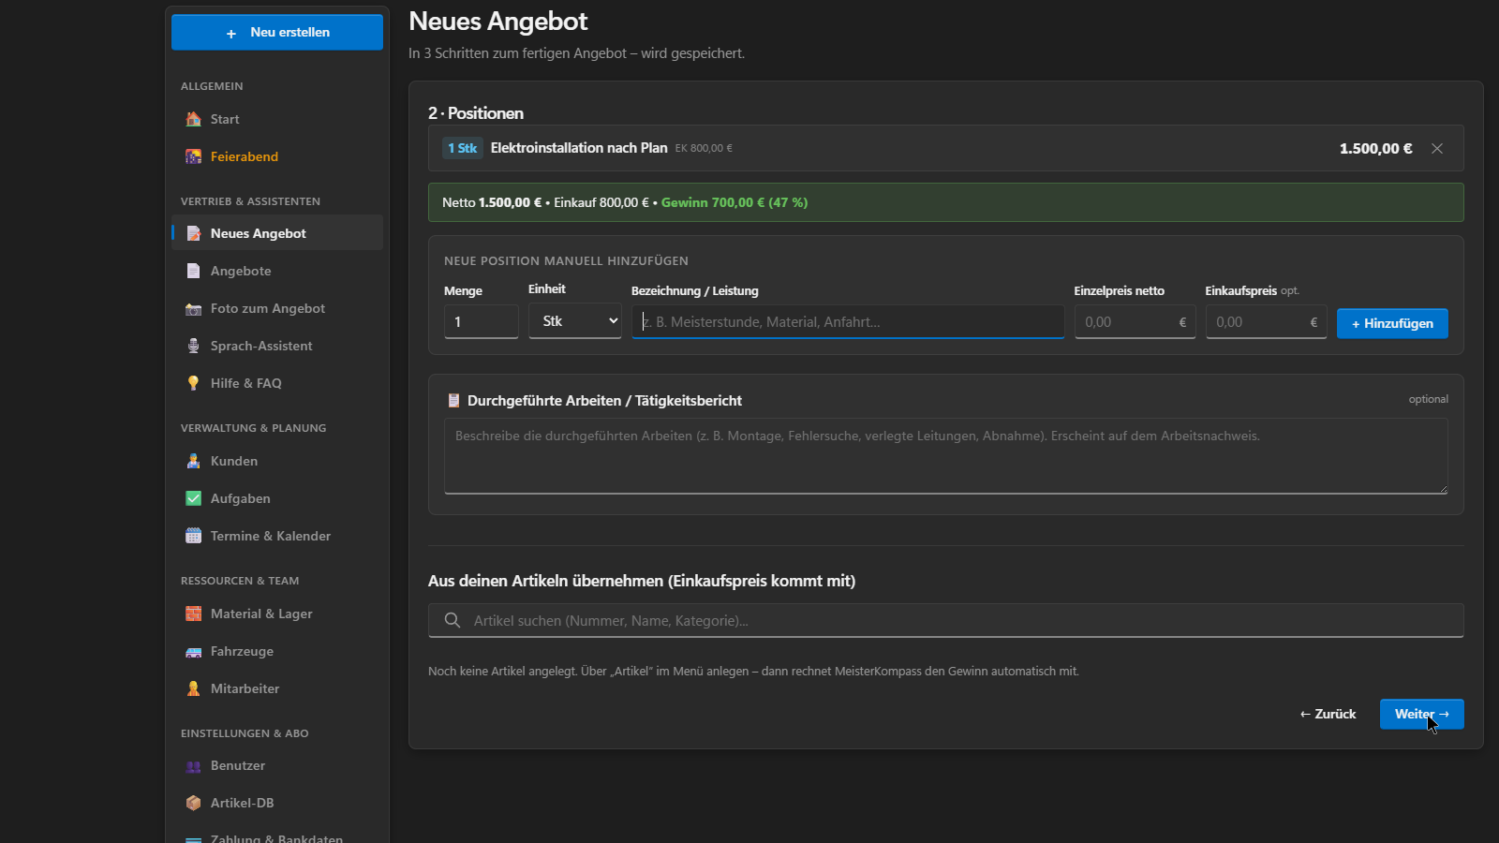Click the Foto zum Angebot camera icon

point(193,308)
